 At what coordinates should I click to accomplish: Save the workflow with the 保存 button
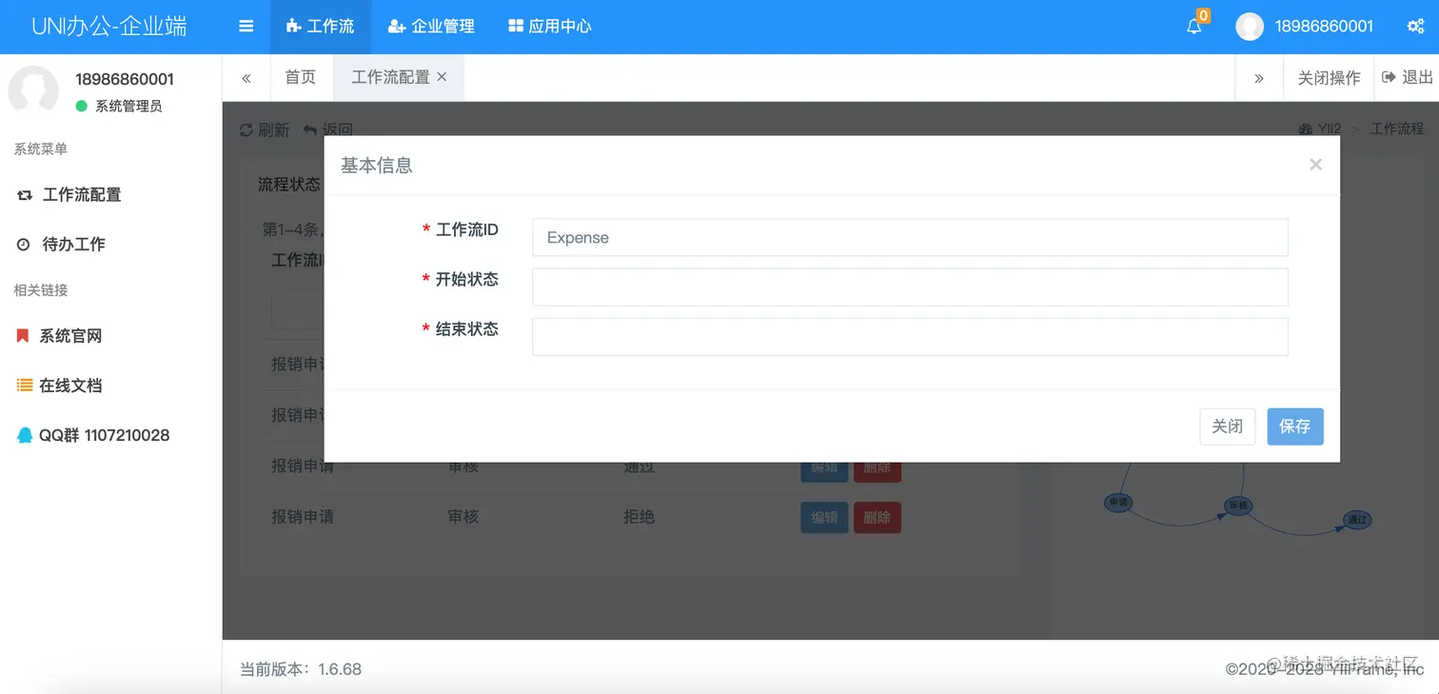click(x=1295, y=426)
